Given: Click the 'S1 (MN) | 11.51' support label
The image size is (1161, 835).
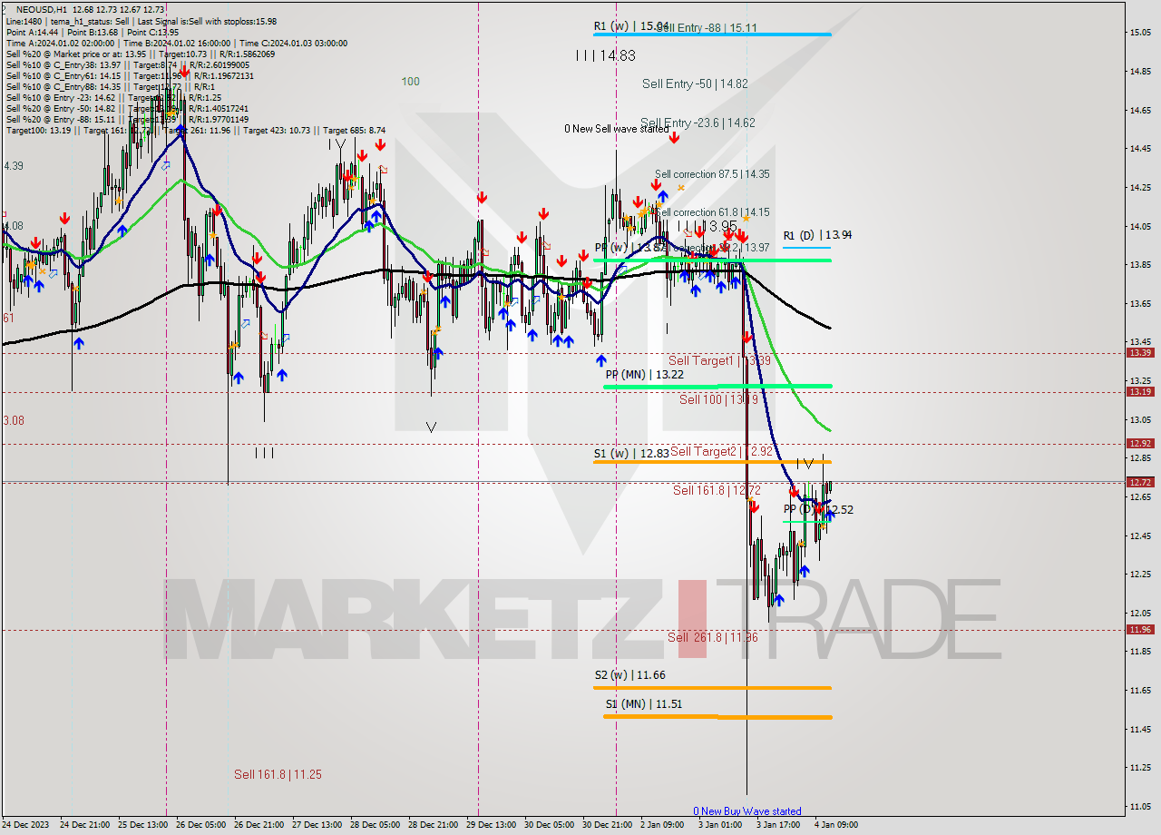Looking at the screenshot, I should click(x=644, y=703).
